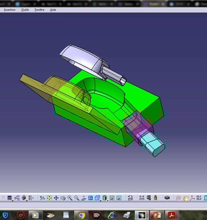This screenshot has height=220, width=207.
Task: Click the Zoom In magnifier icon
Action: (x=70, y=198)
